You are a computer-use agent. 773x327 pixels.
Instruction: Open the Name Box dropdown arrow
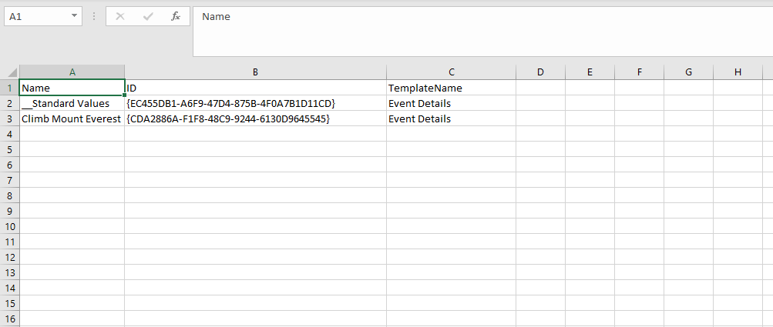click(x=73, y=16)
